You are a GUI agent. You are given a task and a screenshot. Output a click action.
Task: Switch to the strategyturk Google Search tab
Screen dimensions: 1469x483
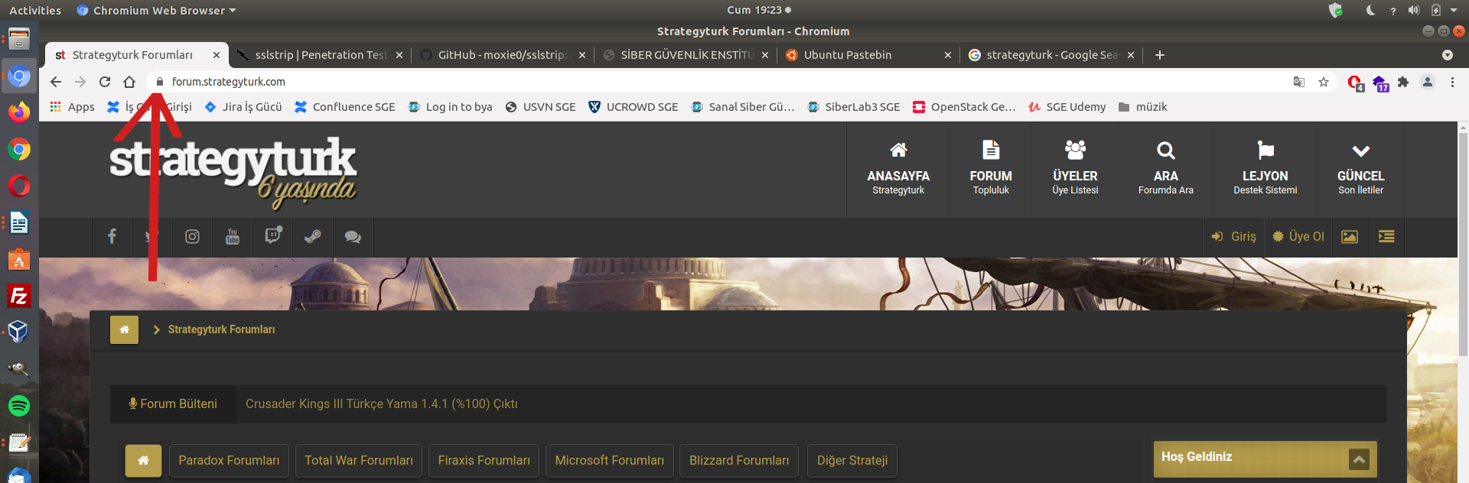click(x=1051, y=55)
